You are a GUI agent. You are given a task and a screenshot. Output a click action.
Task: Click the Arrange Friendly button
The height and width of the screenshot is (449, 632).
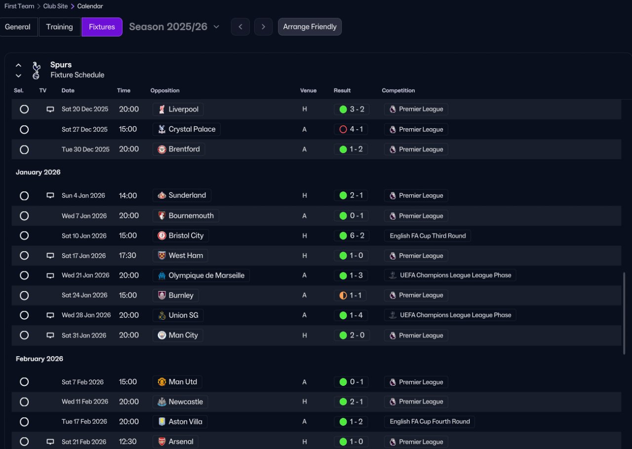coord(310,27)
